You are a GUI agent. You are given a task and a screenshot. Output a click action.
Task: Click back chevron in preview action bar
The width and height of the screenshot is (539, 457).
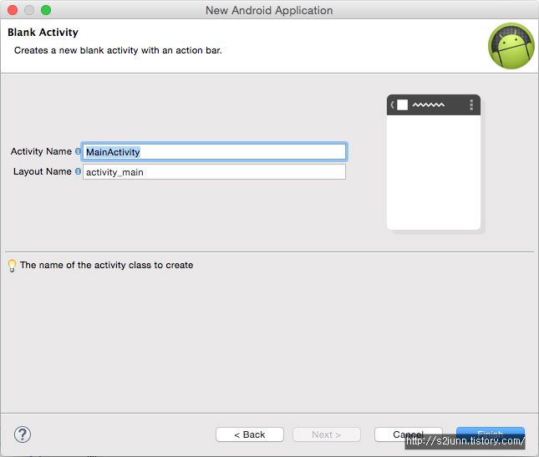(392, 104)
